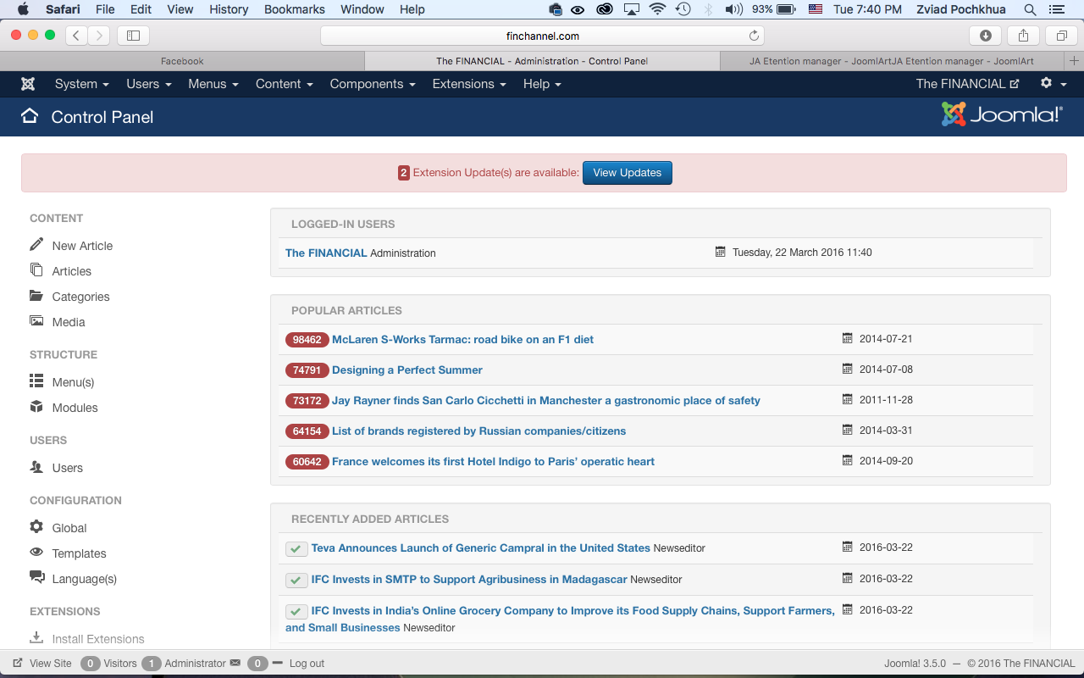This screenshot has height=678, width=1084.
Task: Click Safari's share icon
Action: [x=1023, y=36]
